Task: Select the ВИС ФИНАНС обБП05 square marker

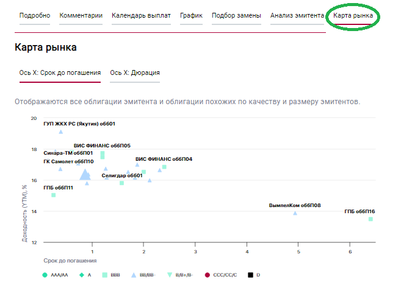Action: tap(103, 155)
